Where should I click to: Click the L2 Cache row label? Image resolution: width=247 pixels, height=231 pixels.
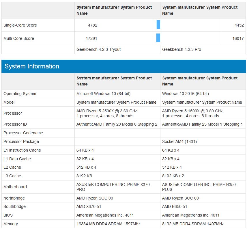[x=12, y=167]
